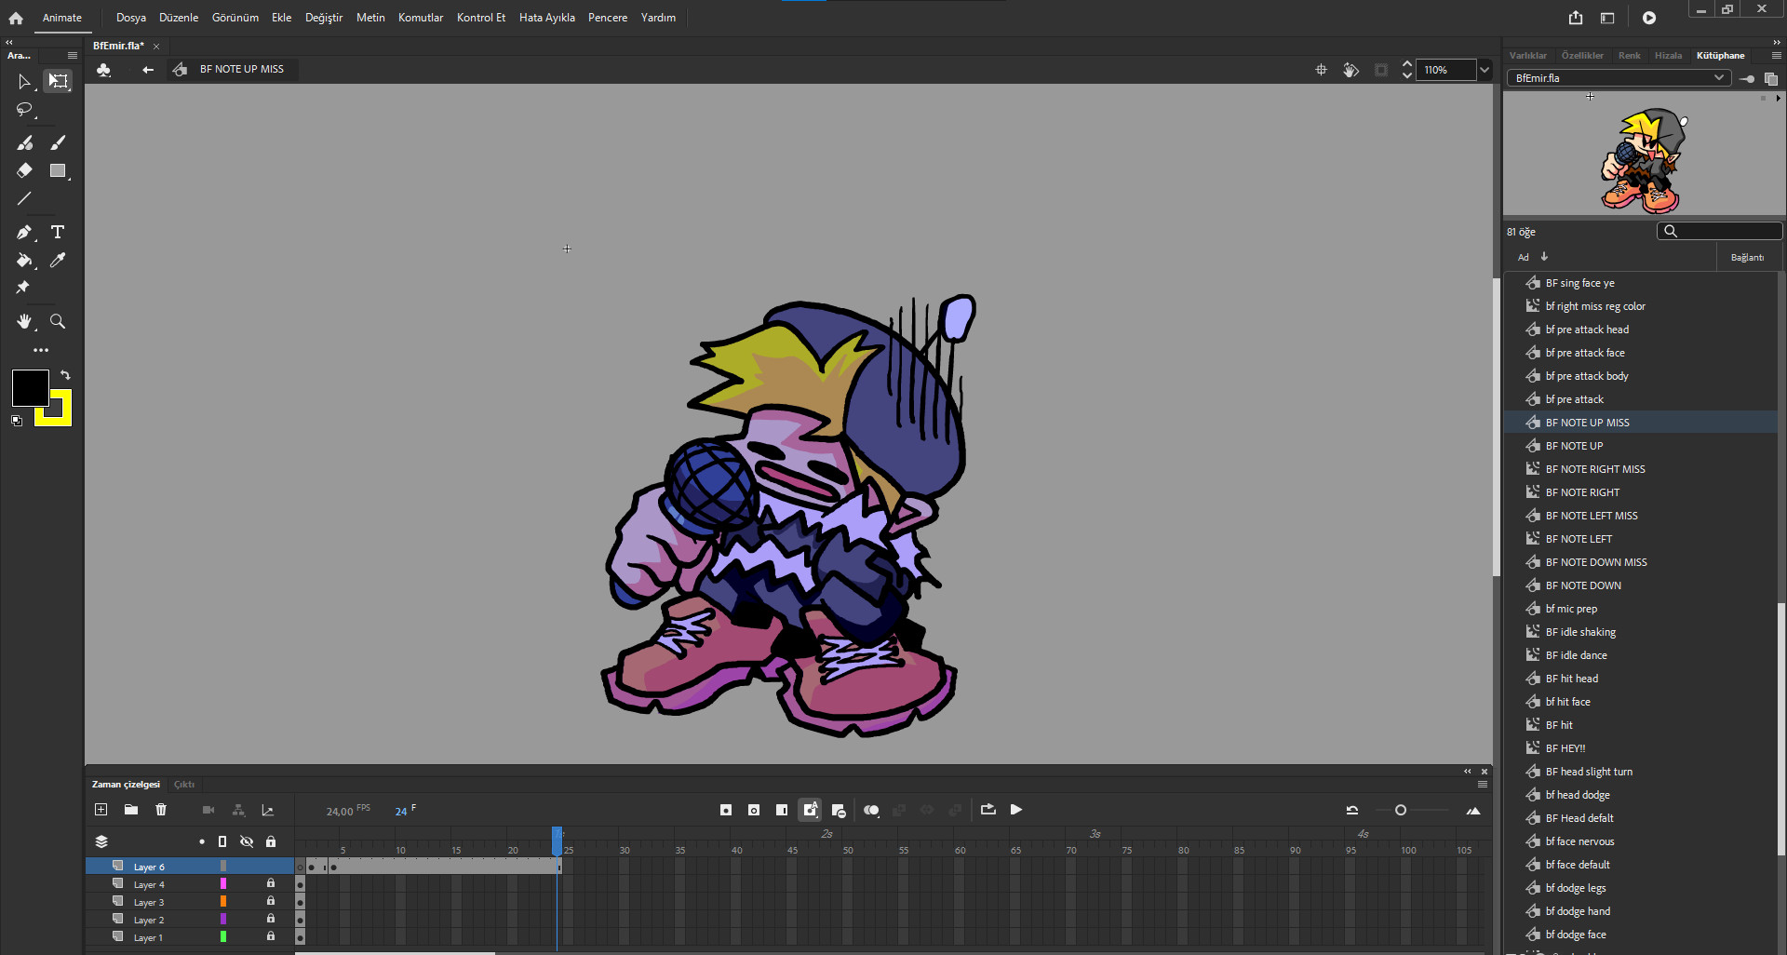Center the stage using the crosshair icon
Viewport: 1787px width, 955px height.
[x=1321, y=70]
